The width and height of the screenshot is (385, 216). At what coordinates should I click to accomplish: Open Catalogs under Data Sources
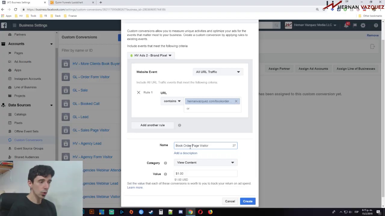coord(20,114)
